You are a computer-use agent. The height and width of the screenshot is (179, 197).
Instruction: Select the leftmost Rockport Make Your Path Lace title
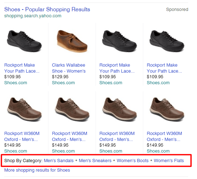(x=22, y=68)
